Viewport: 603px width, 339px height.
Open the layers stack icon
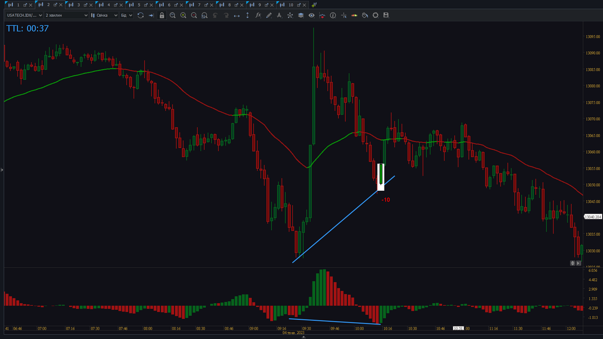click(301, 15)
